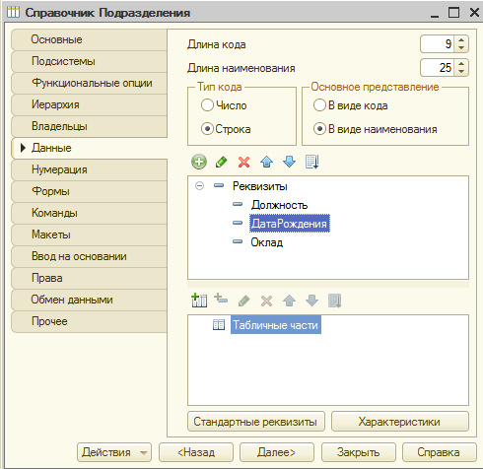
Task: Select the В виде кода presentation option
Action: (319, 105)
